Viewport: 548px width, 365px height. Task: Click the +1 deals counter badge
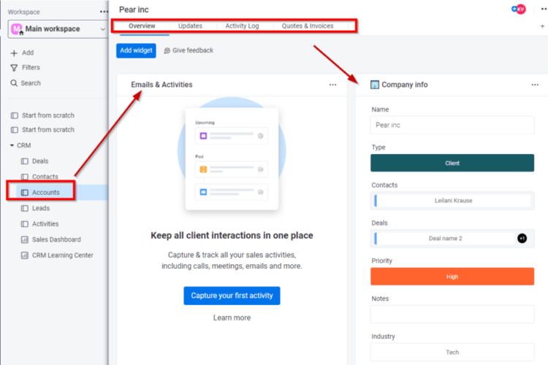[x=522, y=239]
